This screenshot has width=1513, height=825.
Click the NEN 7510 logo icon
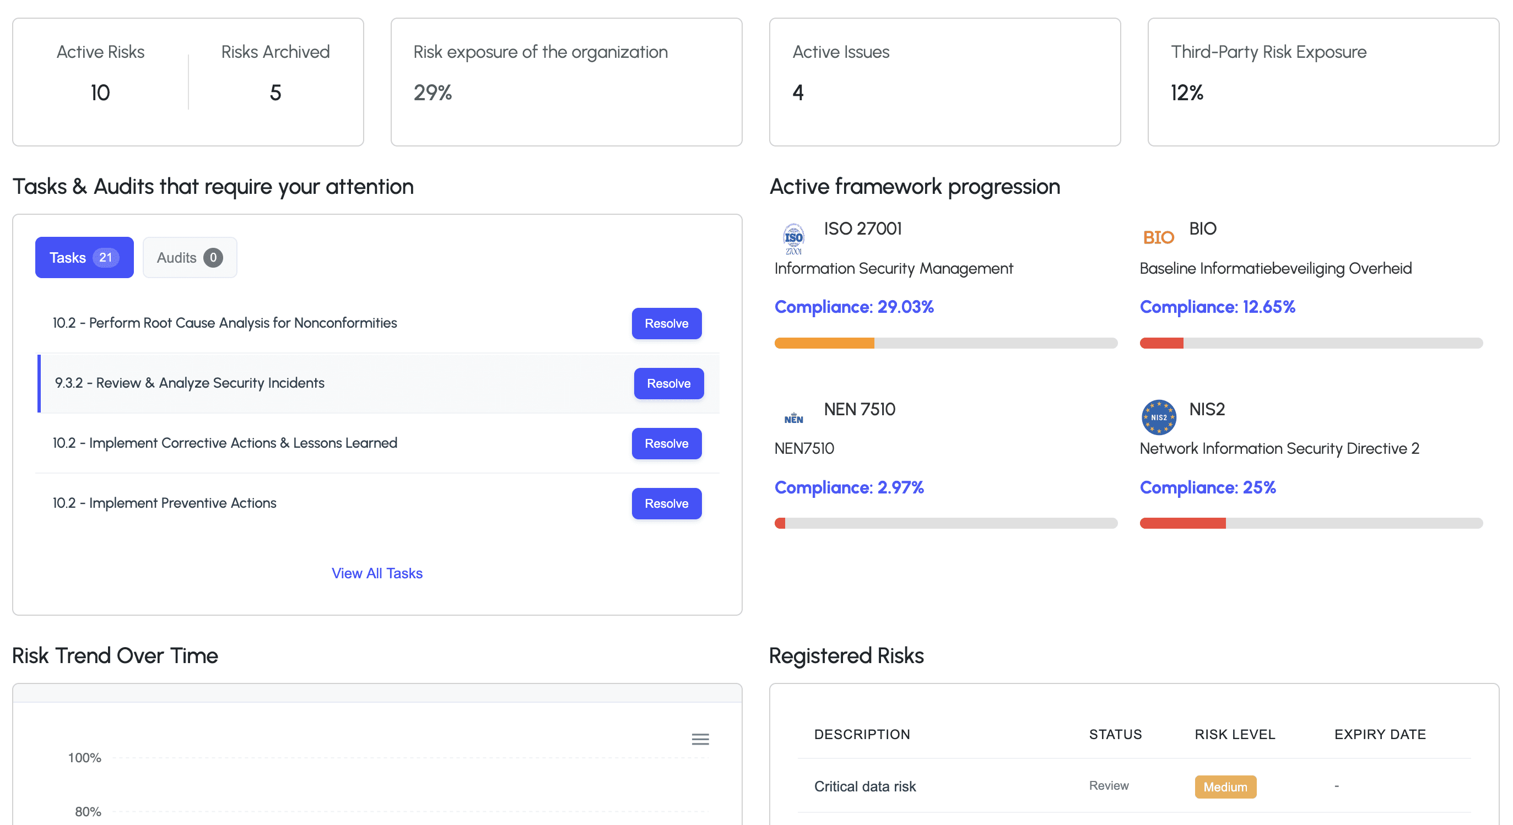793,418
